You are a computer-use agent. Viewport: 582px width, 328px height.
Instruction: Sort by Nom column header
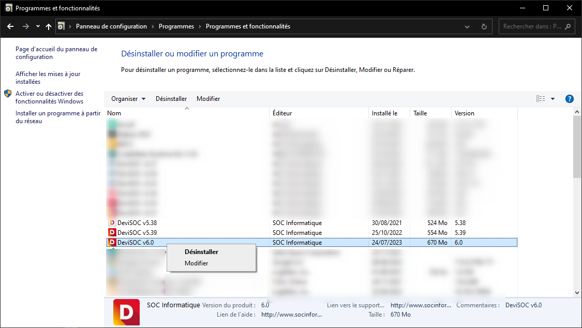[187, 113]
